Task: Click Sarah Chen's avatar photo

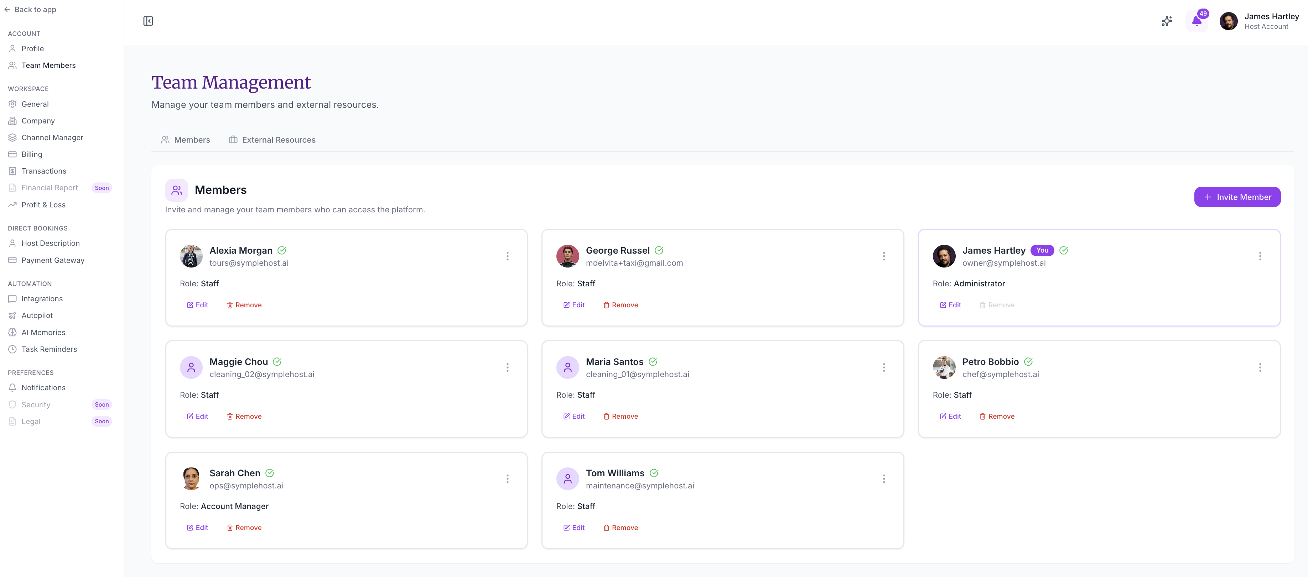Action: pos(191,479)
